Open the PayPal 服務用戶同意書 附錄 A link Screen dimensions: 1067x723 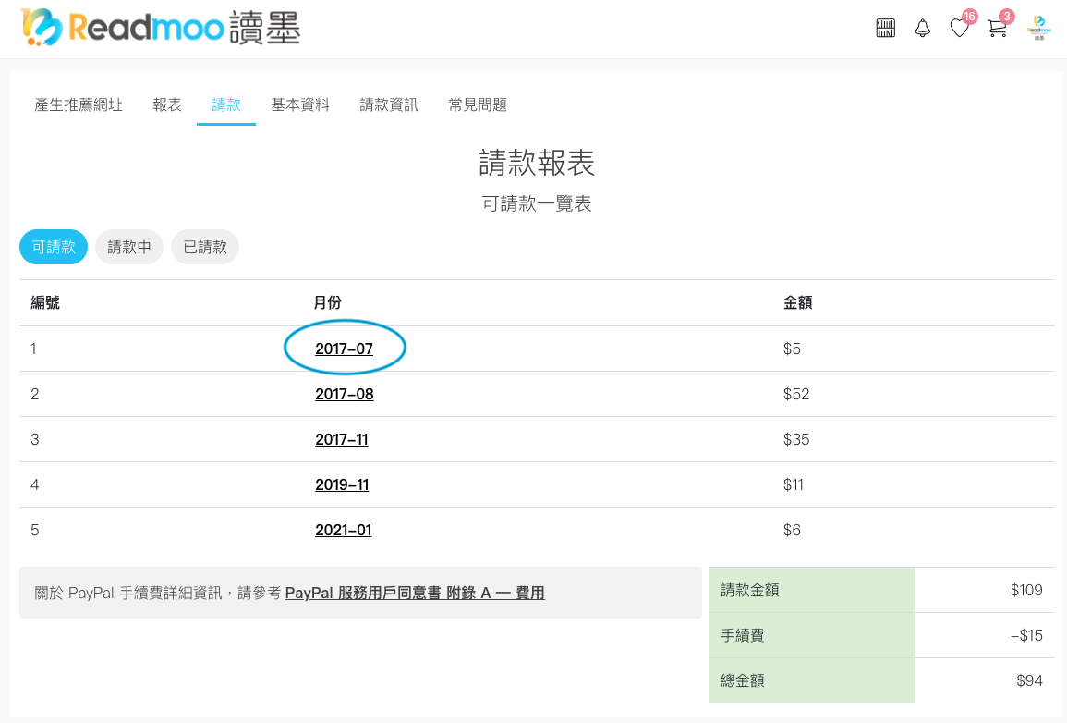tap(415, 593)
